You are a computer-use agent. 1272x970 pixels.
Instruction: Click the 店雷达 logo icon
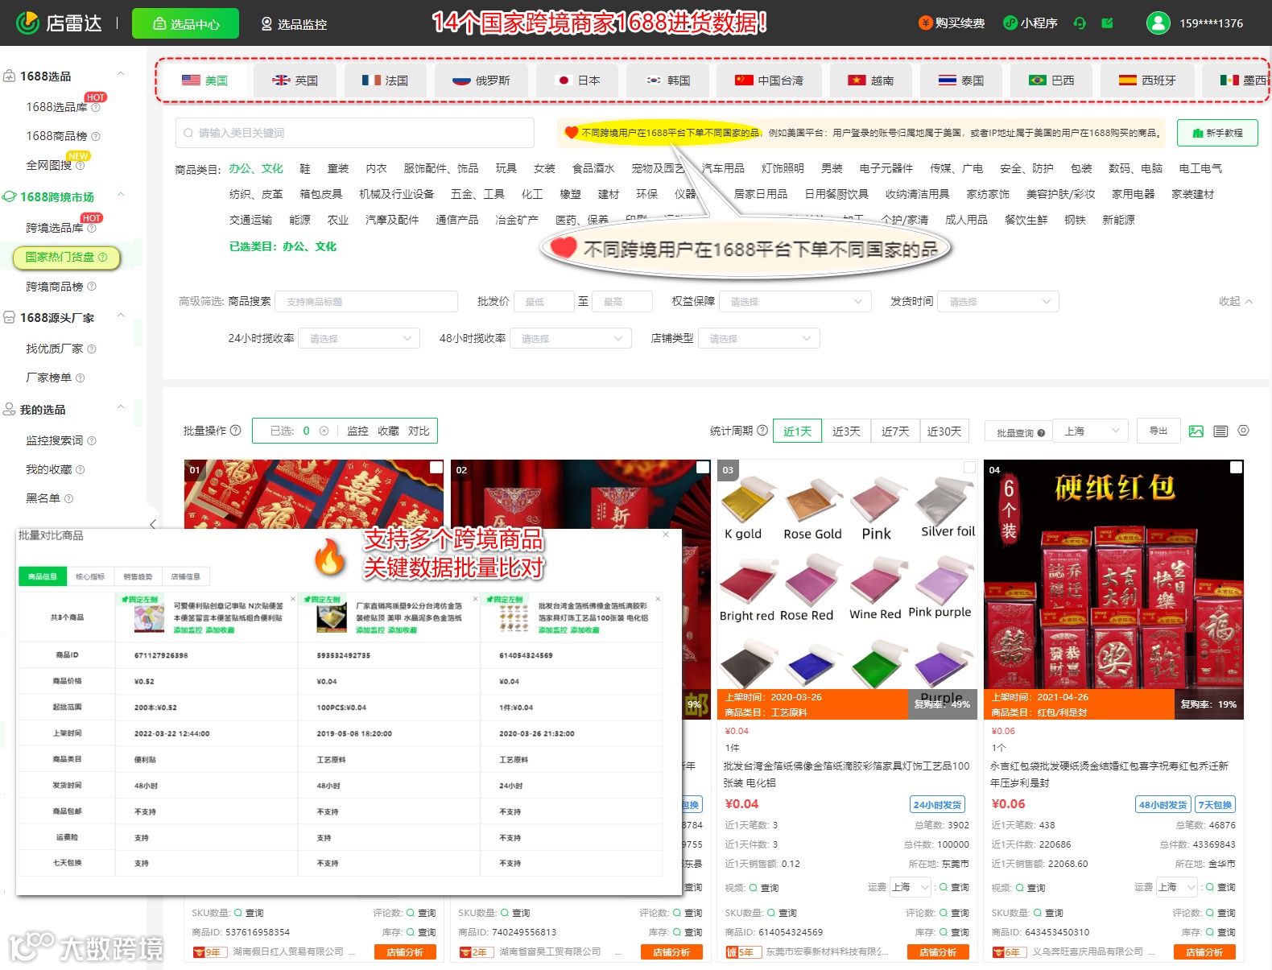pyautogui.click(x=27, y=23)
